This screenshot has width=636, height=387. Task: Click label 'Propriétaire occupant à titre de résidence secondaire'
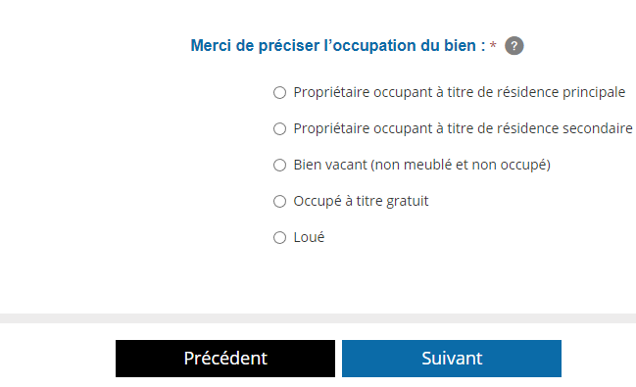[463, 128]
